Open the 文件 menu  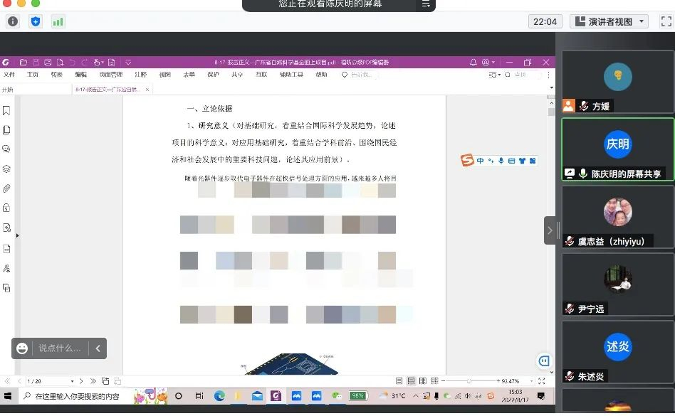click(x=9, y=75)
